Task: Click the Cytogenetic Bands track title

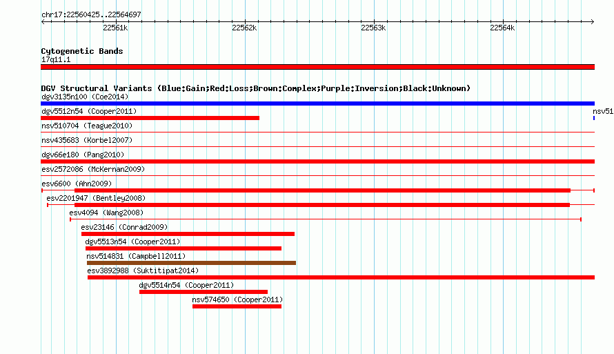Action: [x=82, y=51]
